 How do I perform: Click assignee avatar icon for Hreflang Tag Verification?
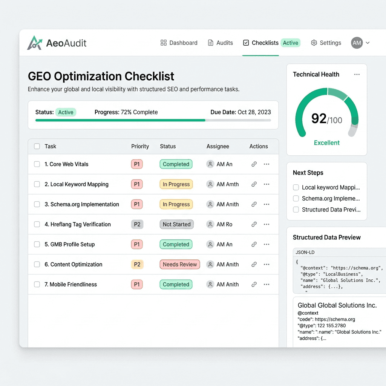click(210, 224)
